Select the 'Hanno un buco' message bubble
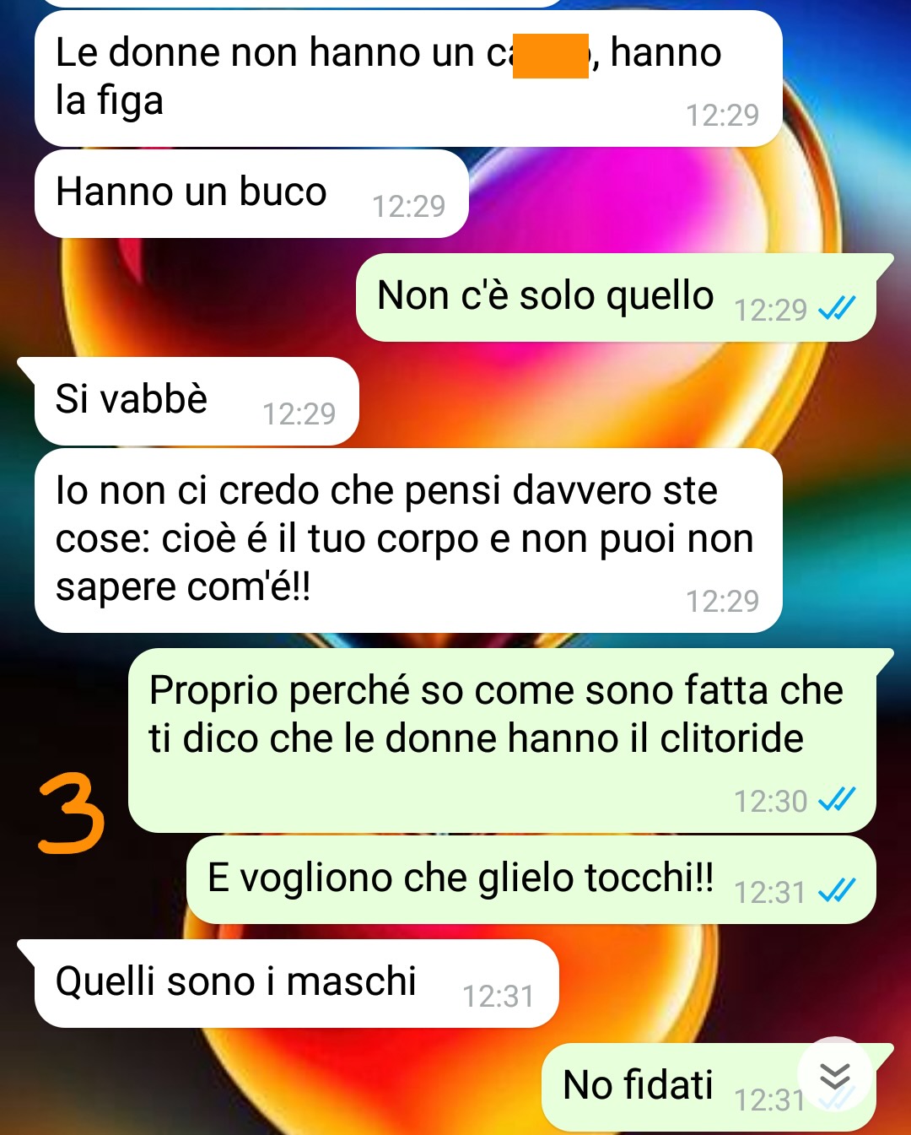Viewport: 911px width, 1135px height. [x=251, y=194]
